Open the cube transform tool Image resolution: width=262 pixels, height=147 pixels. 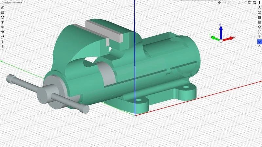pyautogui.click(x=3, y=27)
